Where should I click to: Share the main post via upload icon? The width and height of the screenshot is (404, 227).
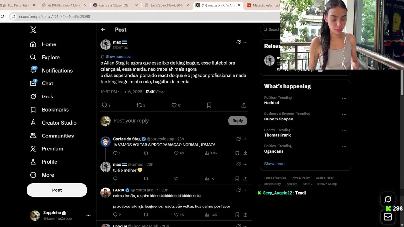[x=244, y=105]
